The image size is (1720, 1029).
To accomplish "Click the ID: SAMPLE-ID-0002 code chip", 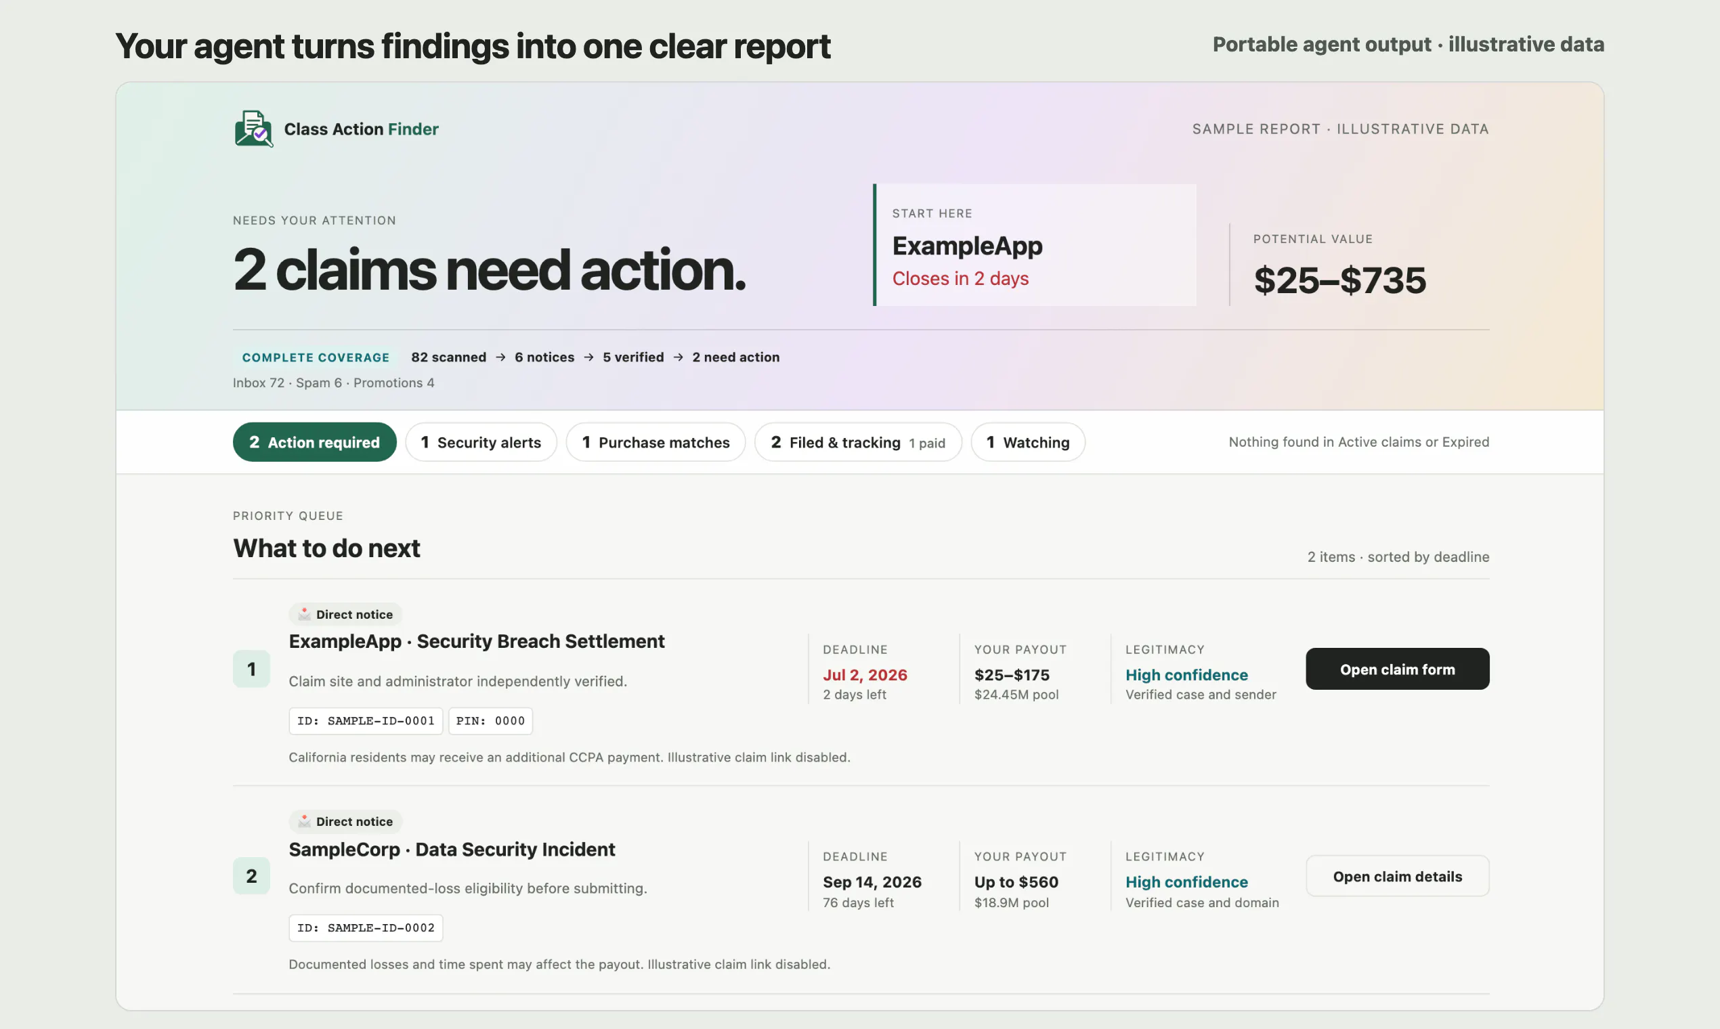I will [366, 927].
